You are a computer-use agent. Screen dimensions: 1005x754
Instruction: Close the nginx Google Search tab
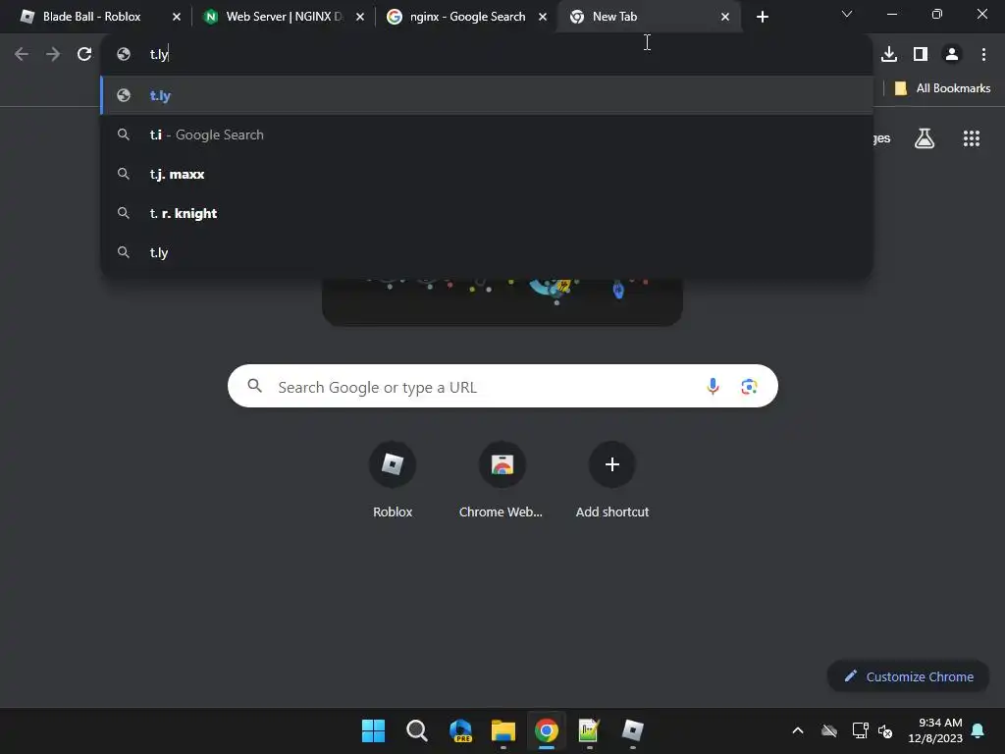click(543, 17)
